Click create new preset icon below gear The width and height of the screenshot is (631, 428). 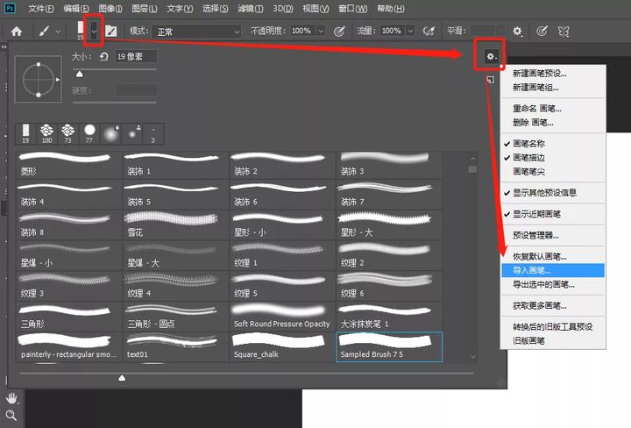(490, 80)
